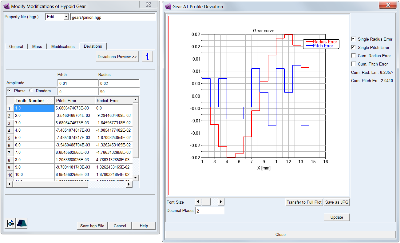This screenshot has height=243, width=400.
Task: Open Deviations Preview >> panel
Action: pyautogui.click(x=117, y=57)
